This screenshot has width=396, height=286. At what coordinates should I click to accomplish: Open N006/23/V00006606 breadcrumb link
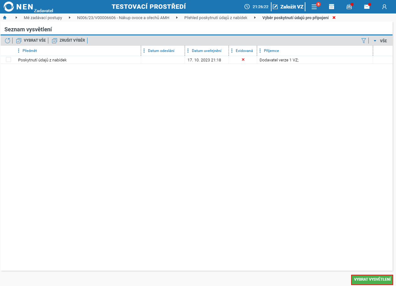coord(123,18)
